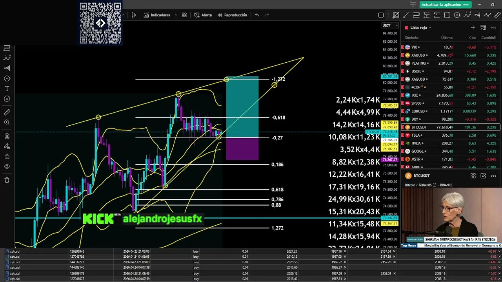Select the circle drawing tool in top toolbar
Viewport: 502px width, 282px height.
coord(457,15)
